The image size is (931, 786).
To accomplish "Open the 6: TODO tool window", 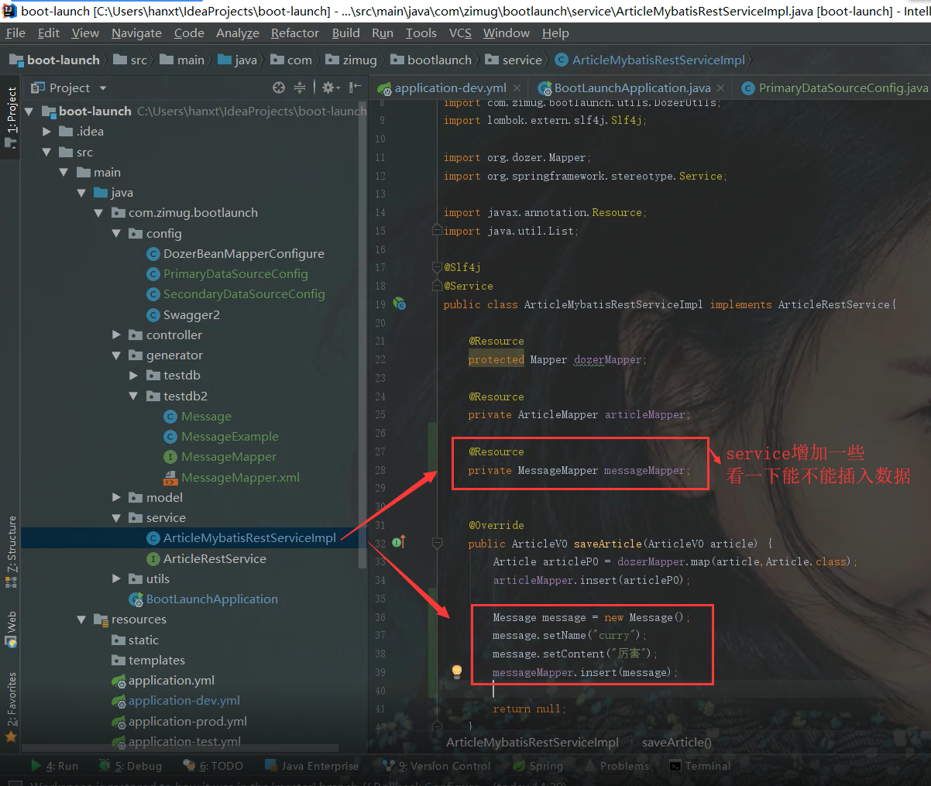I will (213, 766).
